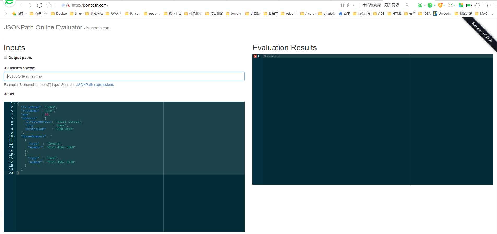Open the Linux bookmark folder

(76, 14)
